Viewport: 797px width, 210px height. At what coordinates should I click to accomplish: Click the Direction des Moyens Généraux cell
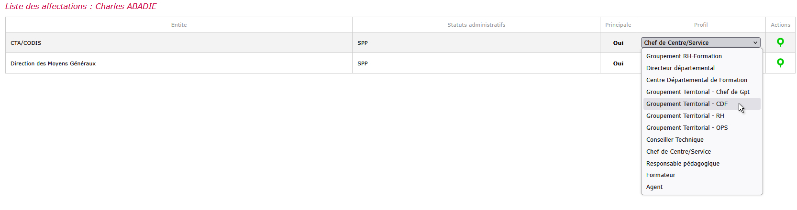pyautogui.click(x=179, y=63)
